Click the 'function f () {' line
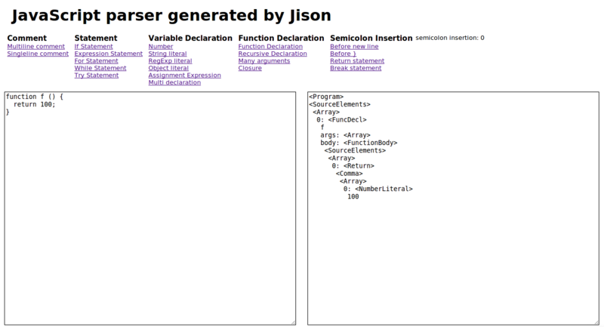 35,97
